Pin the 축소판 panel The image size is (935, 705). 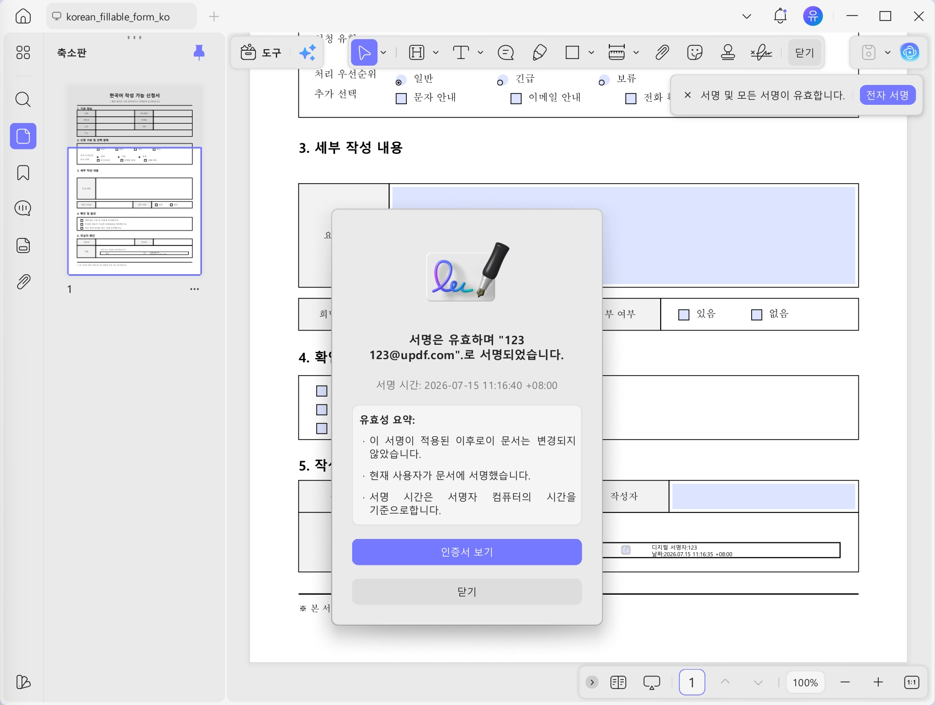[199, 52]
